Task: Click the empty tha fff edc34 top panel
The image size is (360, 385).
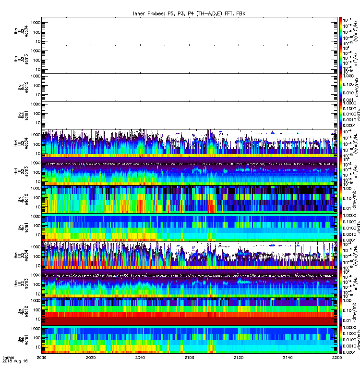Action: (x=189, y=31)
